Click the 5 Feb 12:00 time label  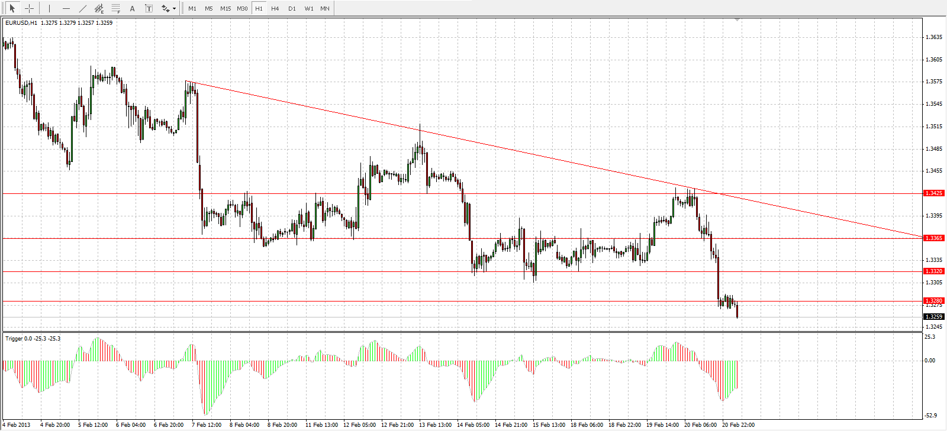coord(93,425)
